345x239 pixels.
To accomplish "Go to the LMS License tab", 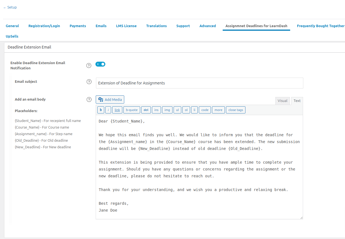I will [126, 26].
